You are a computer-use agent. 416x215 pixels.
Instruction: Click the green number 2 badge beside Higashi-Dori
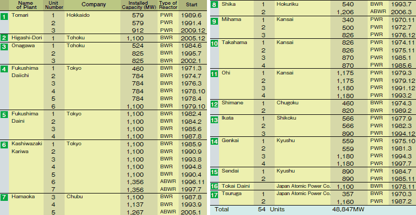[x=4, y=38]
